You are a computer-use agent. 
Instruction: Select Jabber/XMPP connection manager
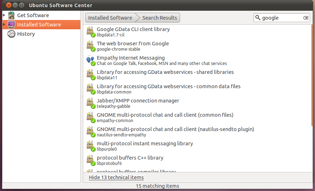point(138,101)
